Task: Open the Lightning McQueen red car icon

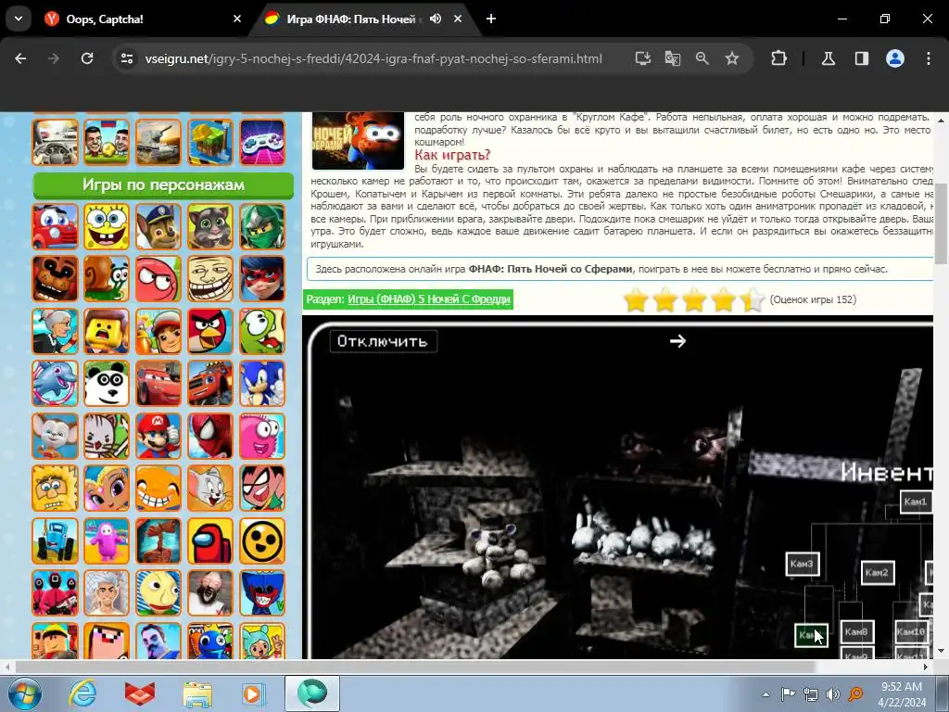Action: [158, 383]
